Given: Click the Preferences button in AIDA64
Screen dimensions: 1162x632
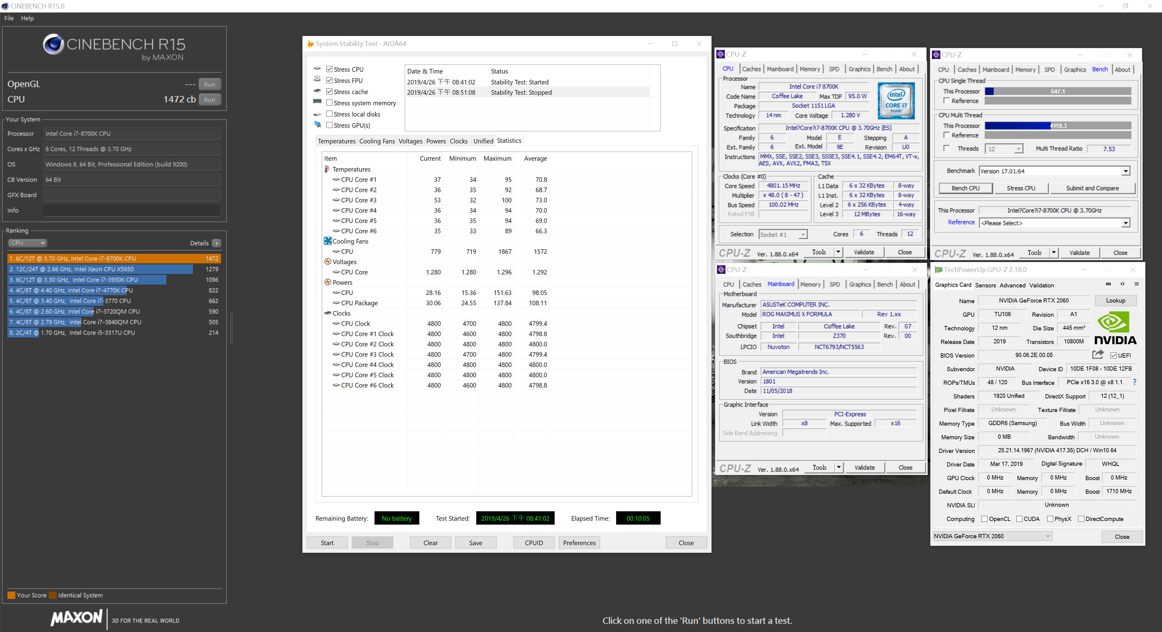Looking at the screenshot, I should pyautogui.click(x=579, y=543).
